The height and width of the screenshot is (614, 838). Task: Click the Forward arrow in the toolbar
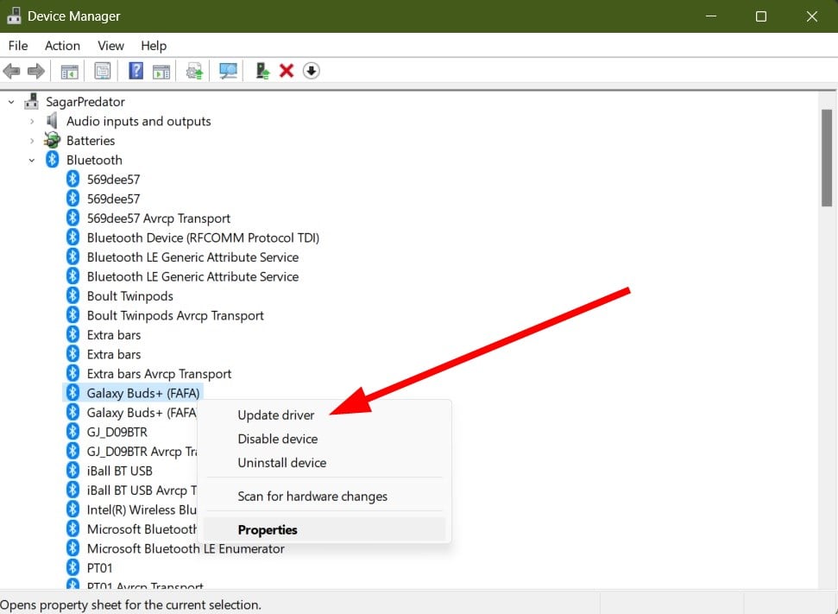coord(35,71)
